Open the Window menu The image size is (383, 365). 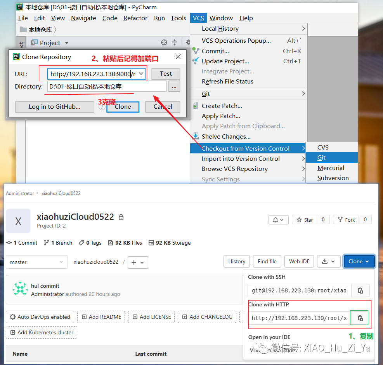tap(221, 18)
